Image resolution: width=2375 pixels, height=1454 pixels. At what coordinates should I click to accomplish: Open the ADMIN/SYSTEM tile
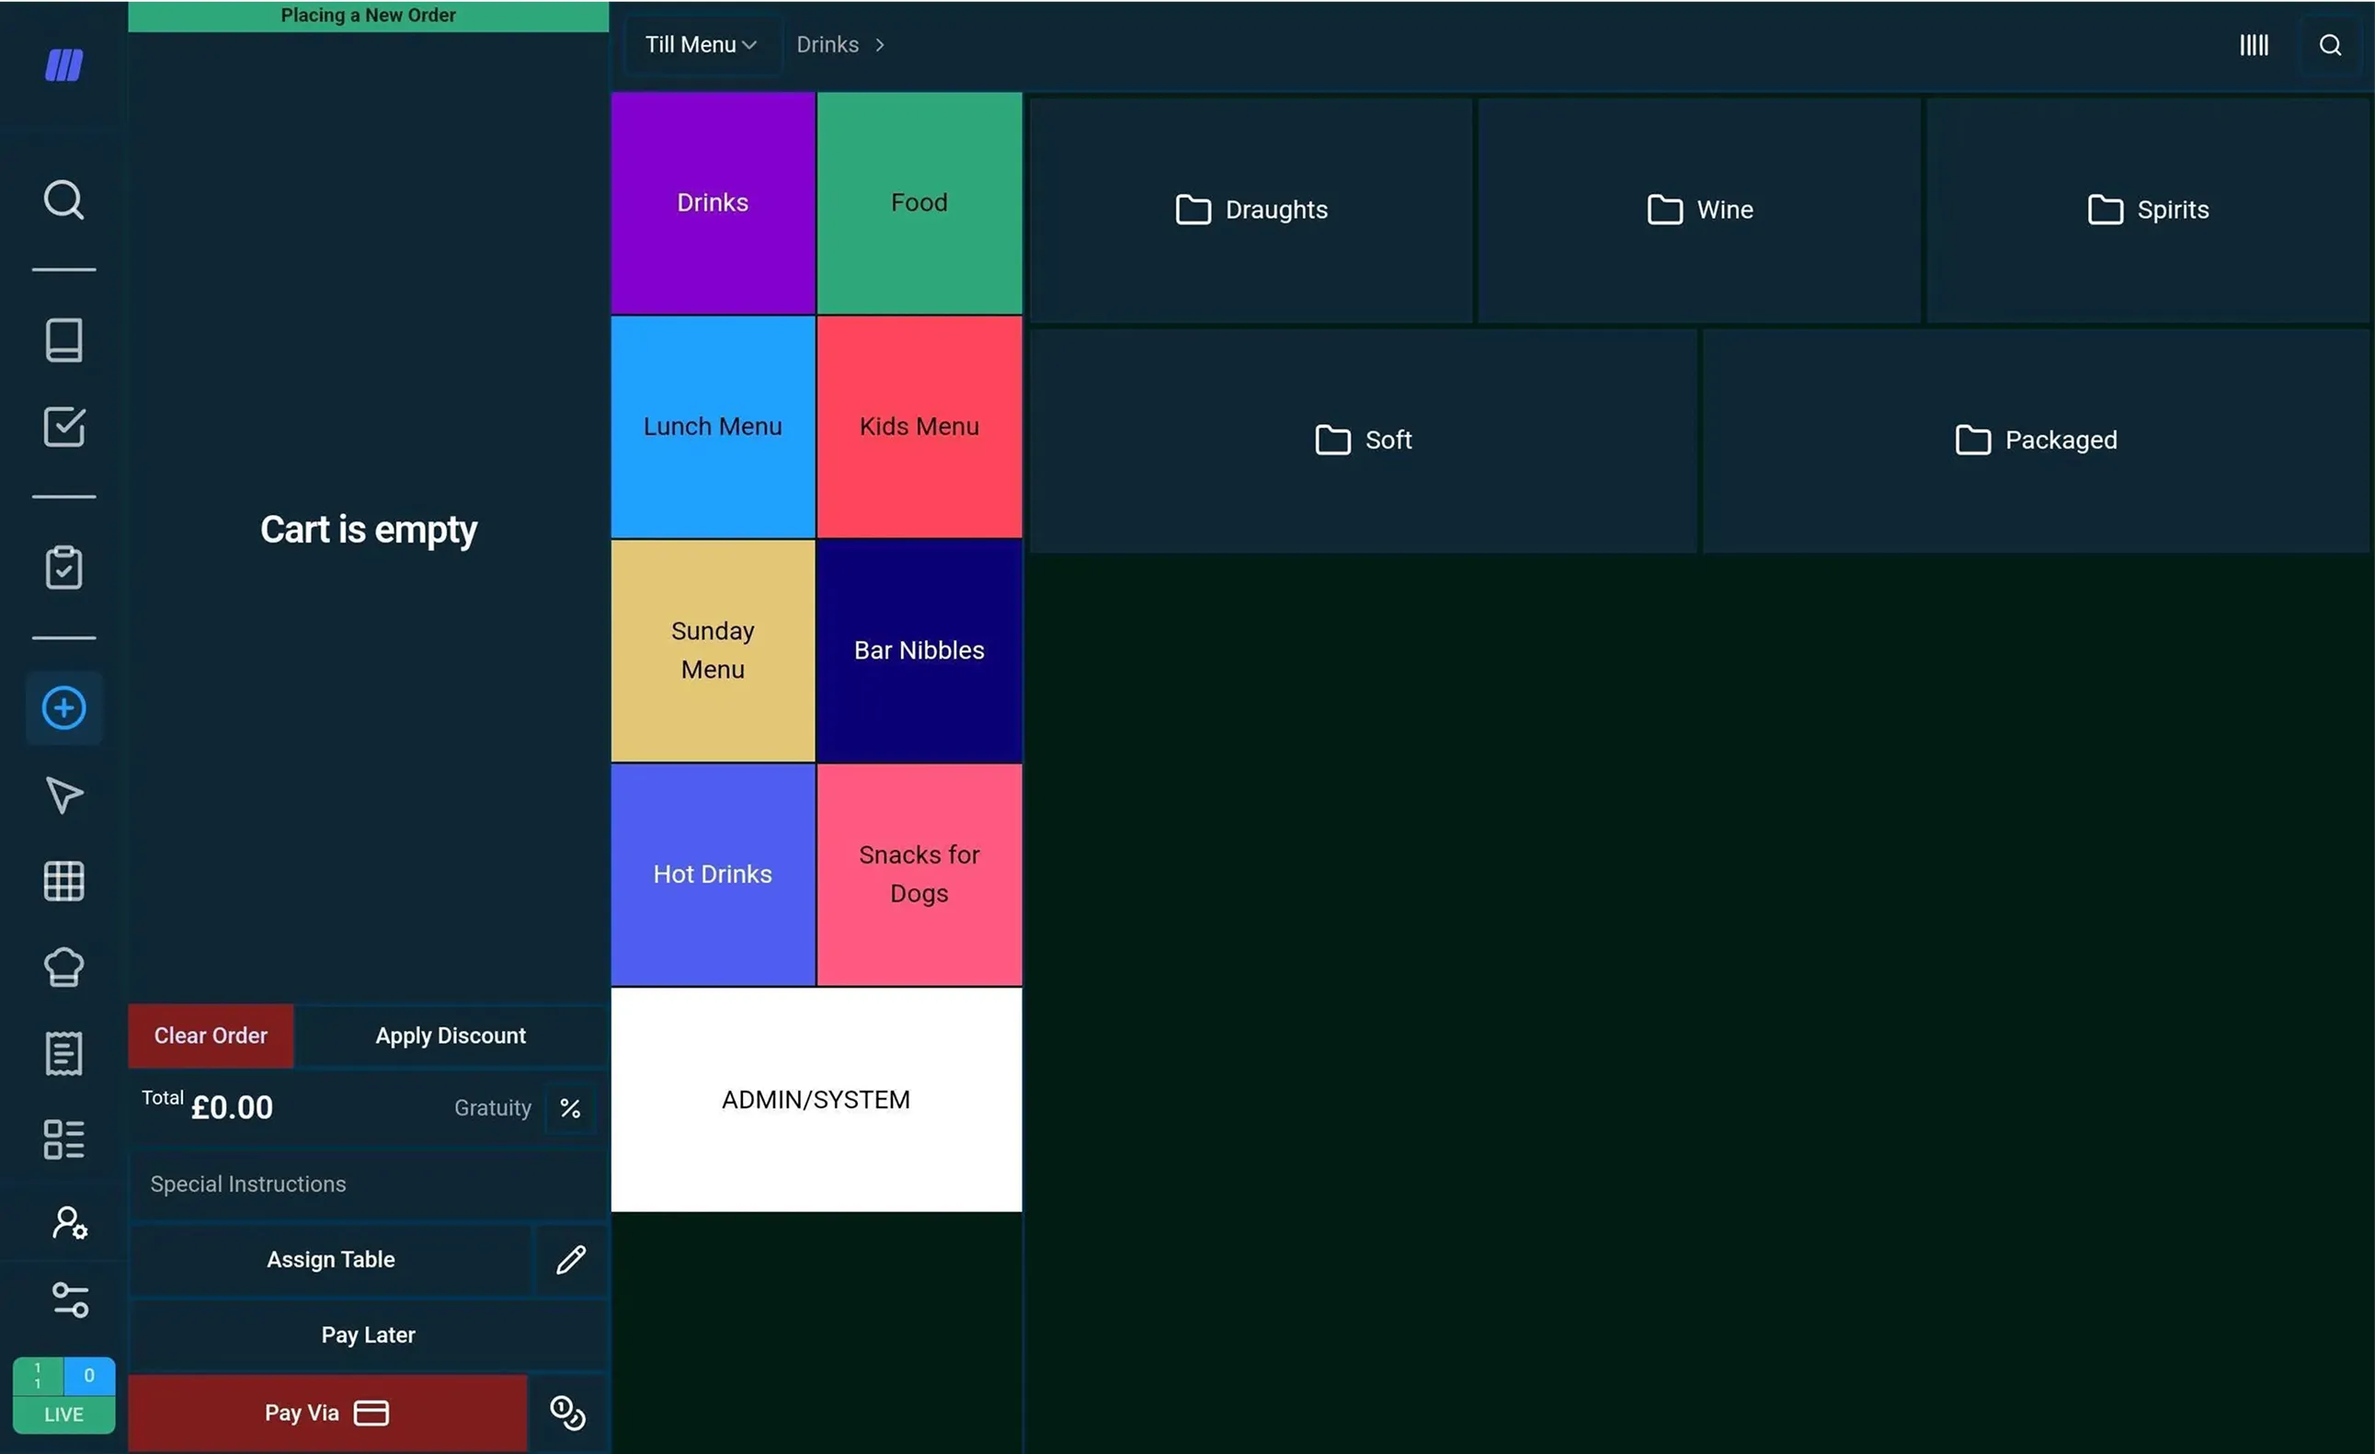pyautogui.click(x=816, y=1098)
